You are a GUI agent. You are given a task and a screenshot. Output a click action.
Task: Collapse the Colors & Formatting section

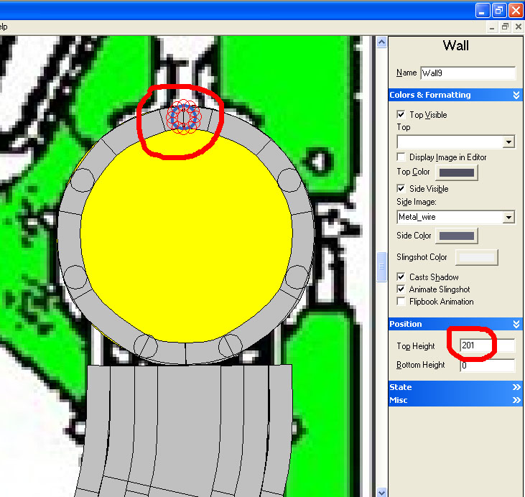pos(516,95)
